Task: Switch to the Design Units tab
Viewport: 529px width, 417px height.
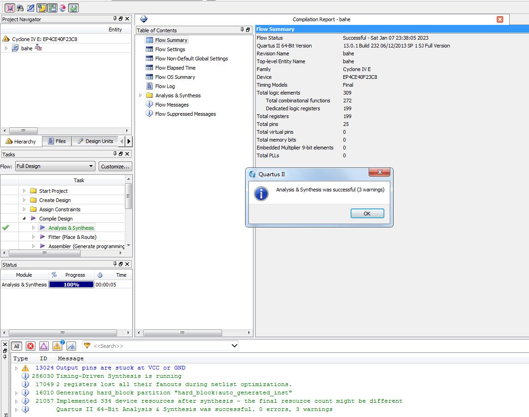Action: point(95,141)
